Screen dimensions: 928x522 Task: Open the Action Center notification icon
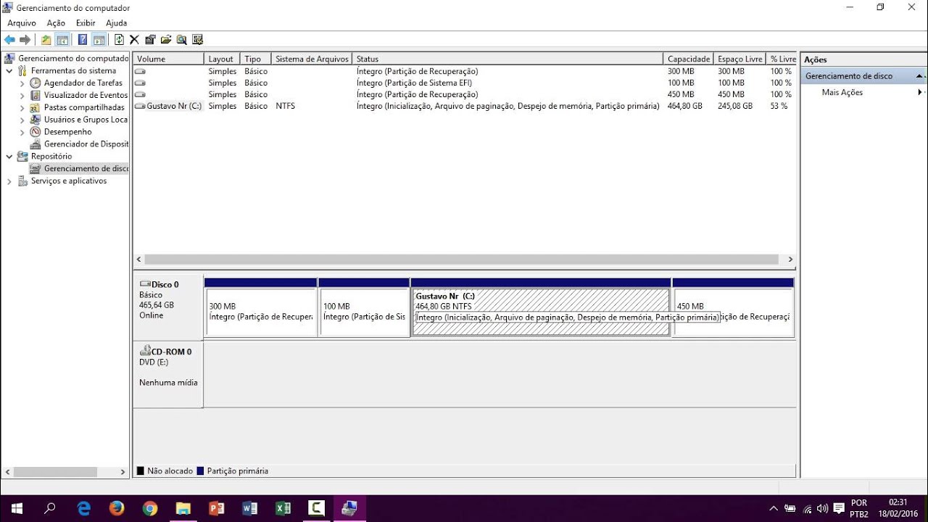(x=839, y=509)
